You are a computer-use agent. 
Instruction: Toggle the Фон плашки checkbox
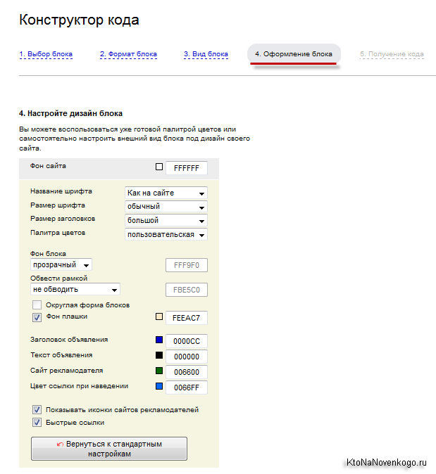pyautogui.click(x=37, y=317)
